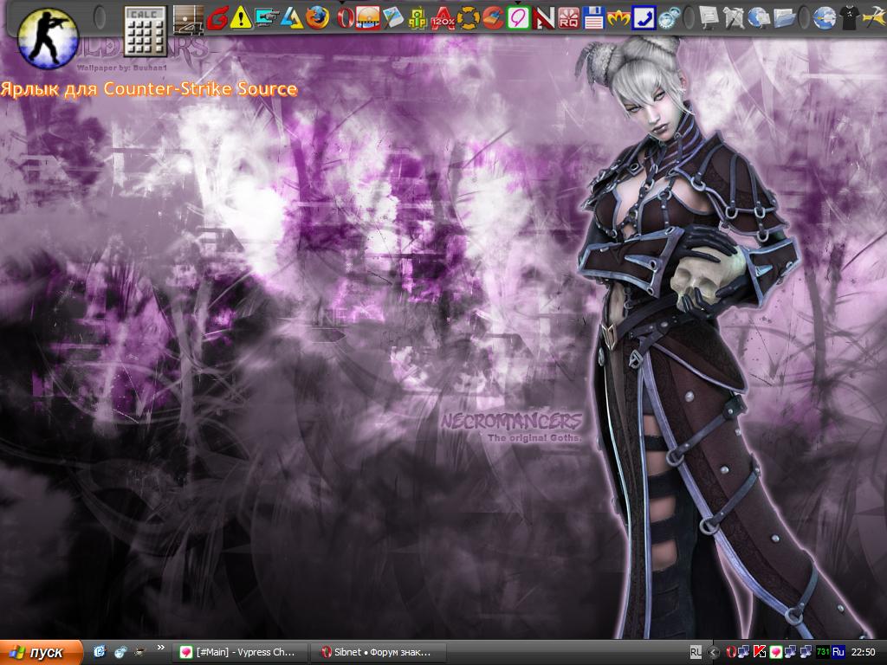Image resolution: width=887 pixels, height=665 pixels.
Task: Open the pink chat icon in system tray
Action: click(x=775, y=652)
